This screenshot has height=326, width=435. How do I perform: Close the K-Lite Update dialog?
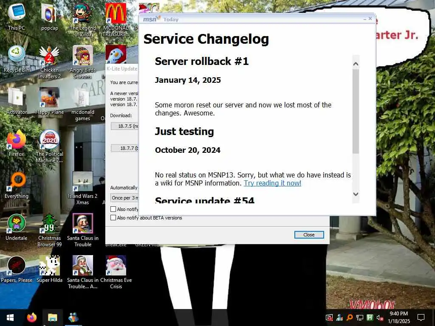pos(309,235)
